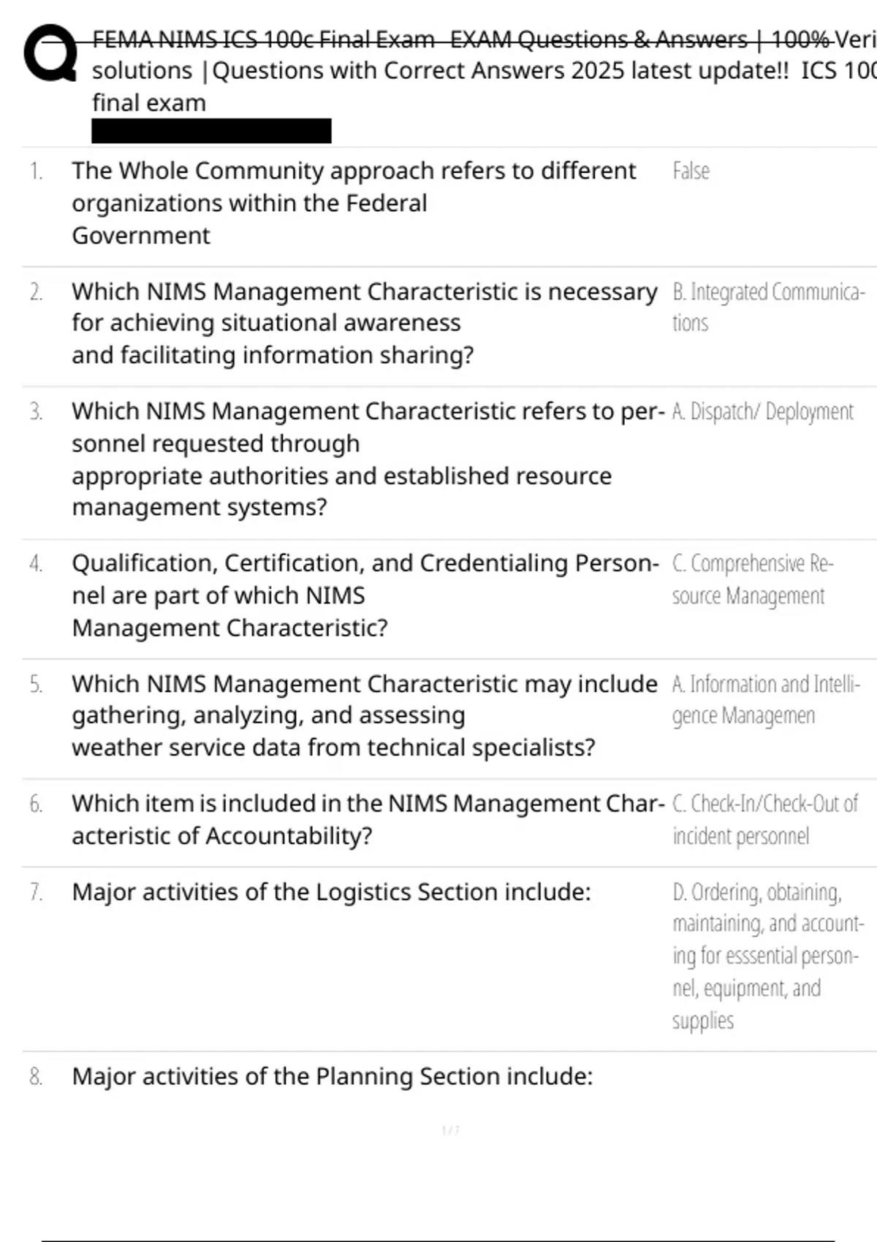Open the FEMA NIMS ICS 100c title link
This screenshot has width=877, height=1242.
click(484, 70)
